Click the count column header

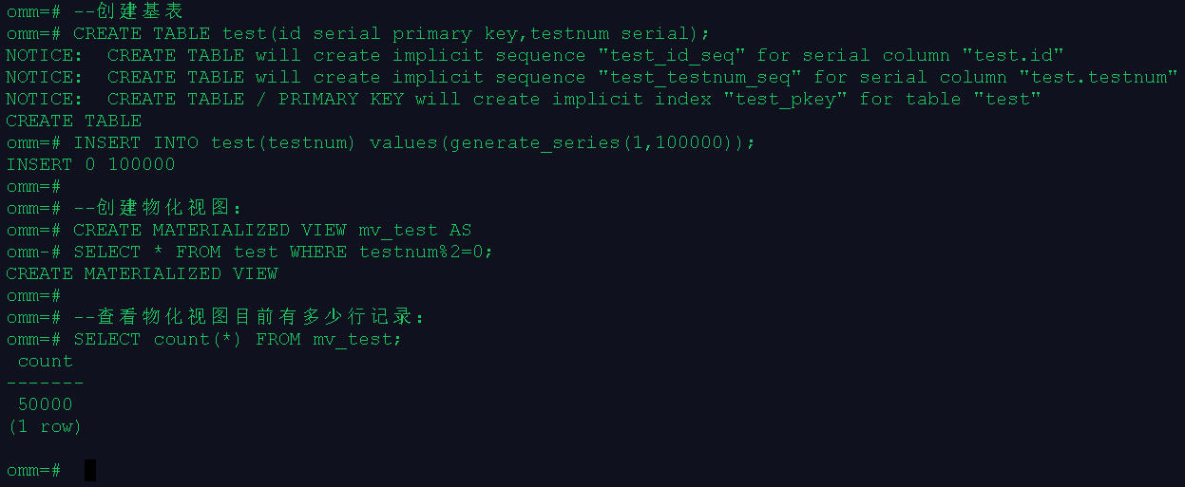(45, 361)
